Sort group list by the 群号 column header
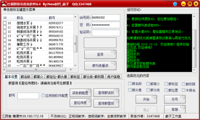Screen dimensions: 200x120 pyautogui.click(x=60, y=18)
